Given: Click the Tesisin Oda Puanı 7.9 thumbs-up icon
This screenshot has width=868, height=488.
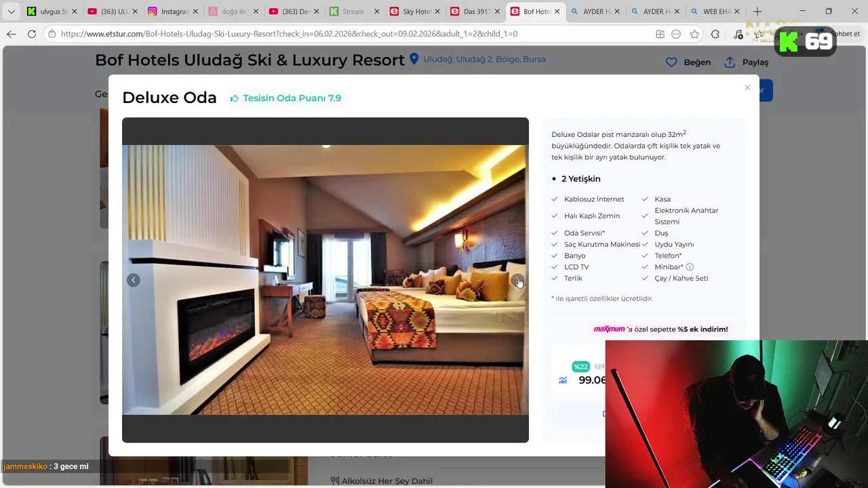Looking at the screenshot, I should click(235, 98).
